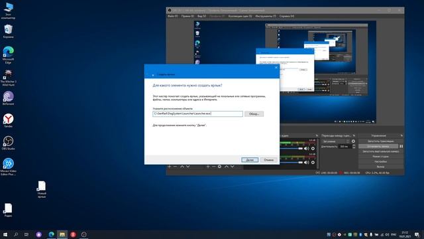Click Запустить виртуальную камеру in OBS
The image size is (424, 239).
(x=381, y=151)
